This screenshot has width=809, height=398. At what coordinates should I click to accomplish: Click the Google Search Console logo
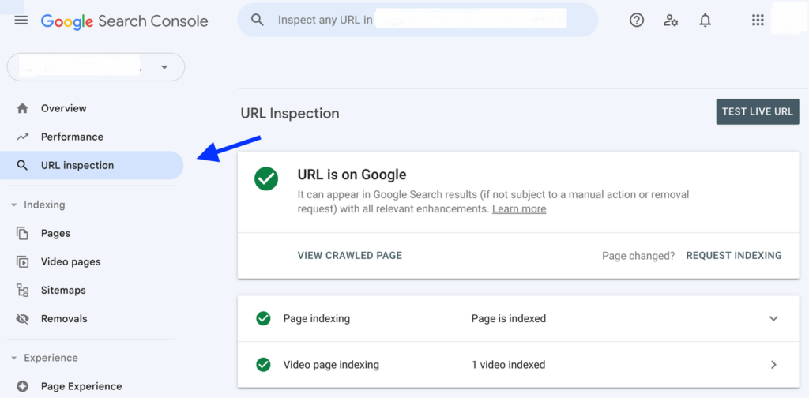pyautogui.click(x=124, y=21)
